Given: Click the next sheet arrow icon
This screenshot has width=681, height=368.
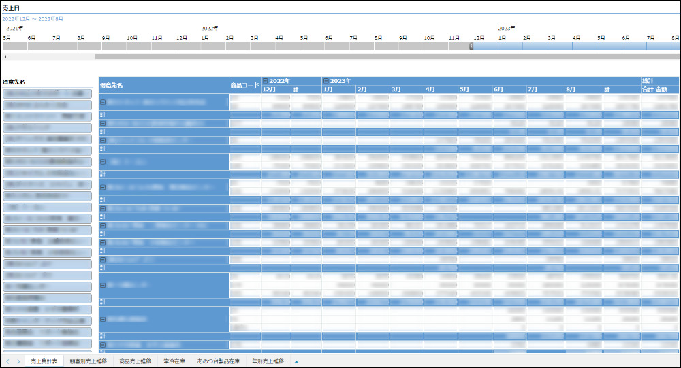Looking at the screenshot, I should pyautogui.click(x=18, y=361).
